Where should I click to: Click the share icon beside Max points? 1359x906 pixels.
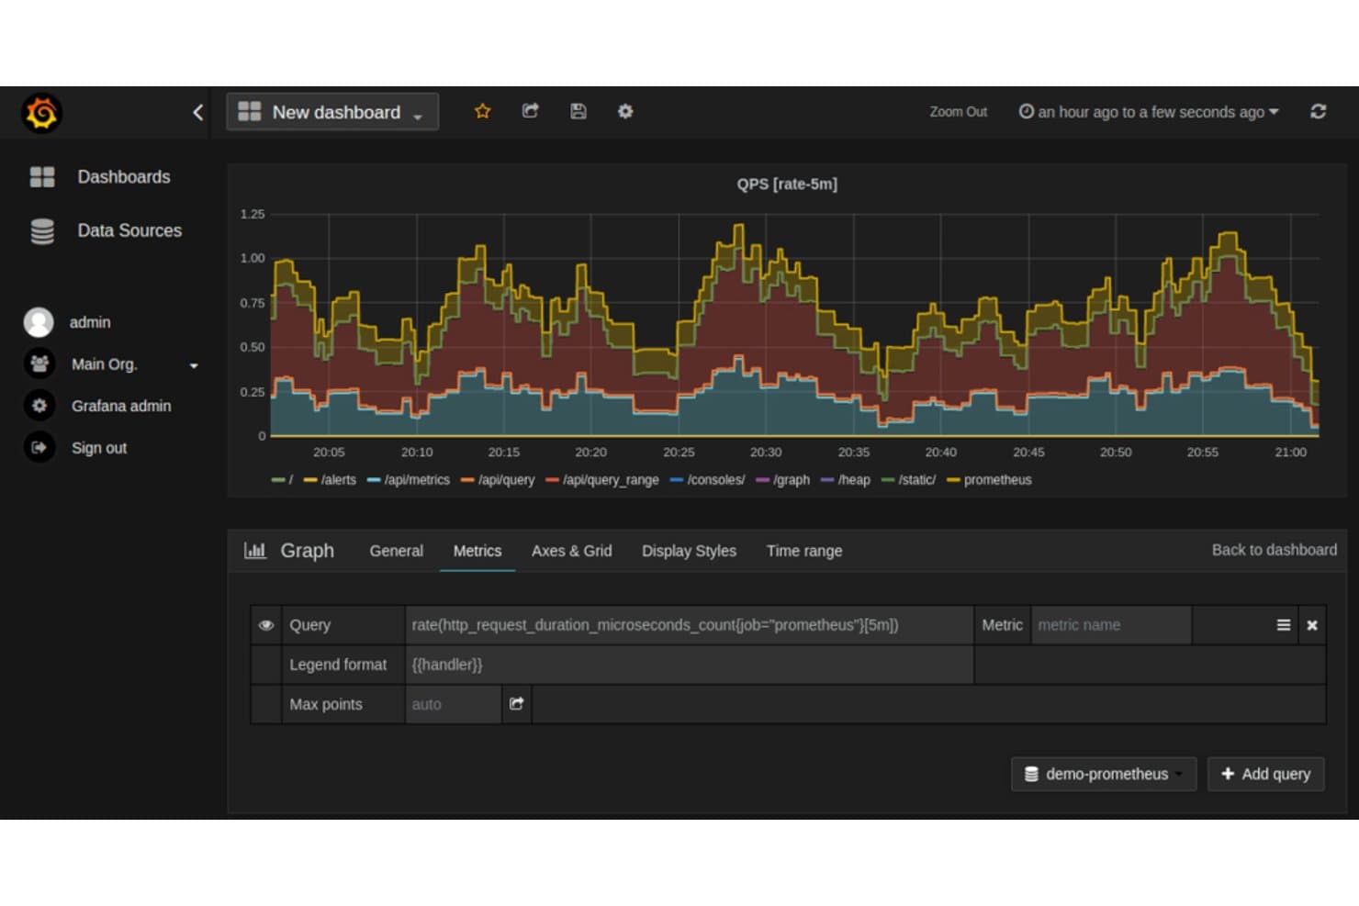[x=517, y=704]
